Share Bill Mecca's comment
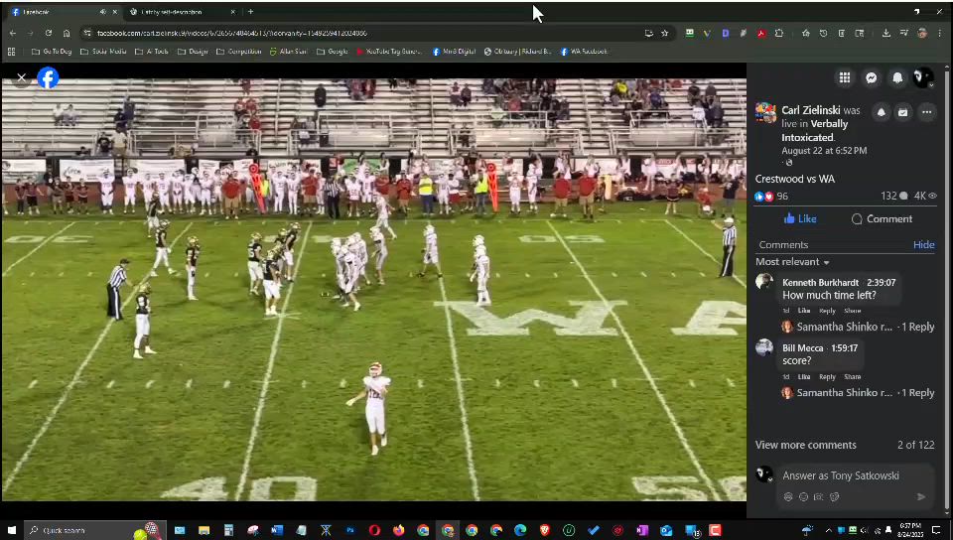The height and width of the screenshot is (540, 953). (x=852, y=376)
